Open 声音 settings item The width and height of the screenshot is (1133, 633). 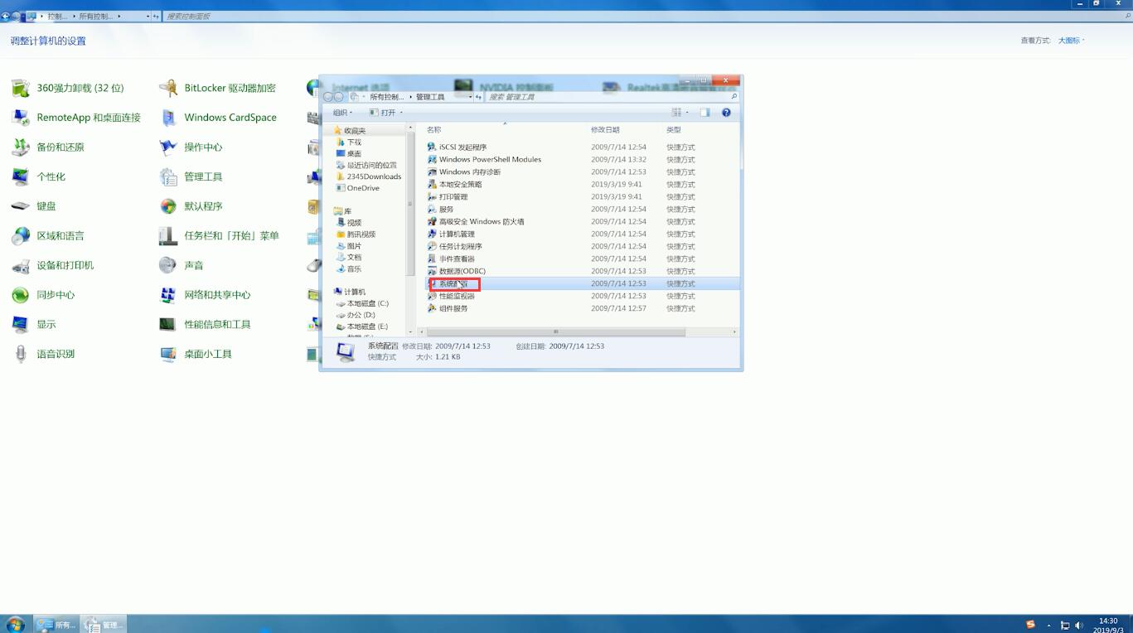pyautogui.click(x=182, y=265)
